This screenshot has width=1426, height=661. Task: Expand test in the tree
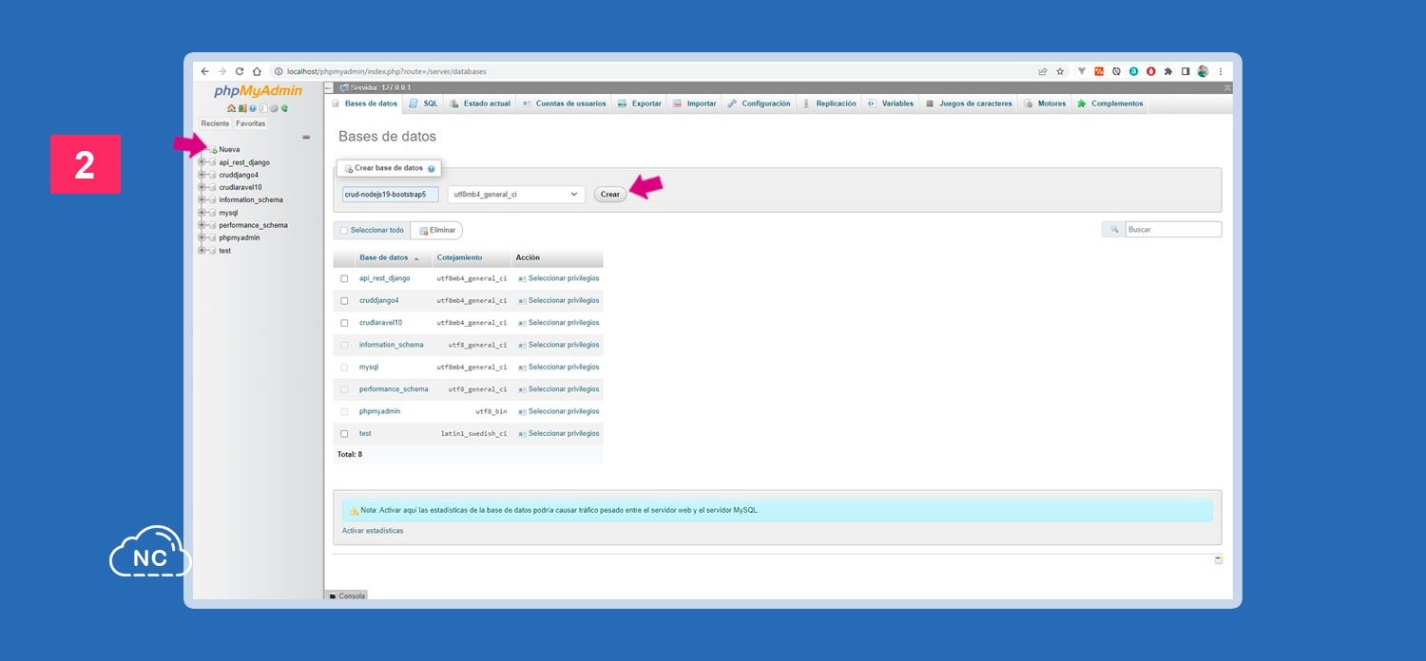click(202, 251)
